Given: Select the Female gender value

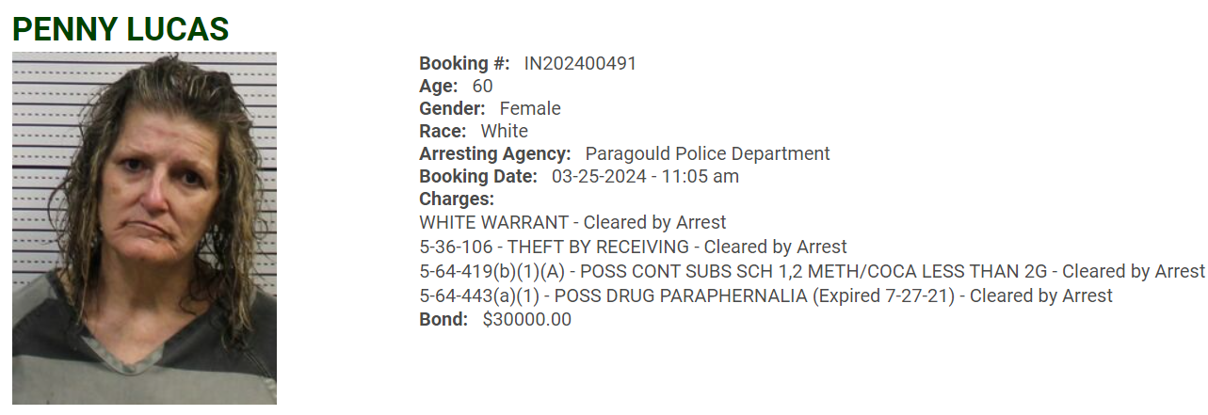Looking at the screenshot, I should pyautogui.click(x=530, y=108).
